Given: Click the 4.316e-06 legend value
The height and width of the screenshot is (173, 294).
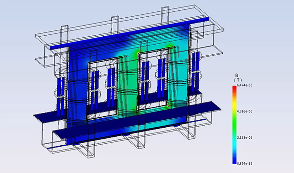Looking at the screenshot, I should (244, 111).
